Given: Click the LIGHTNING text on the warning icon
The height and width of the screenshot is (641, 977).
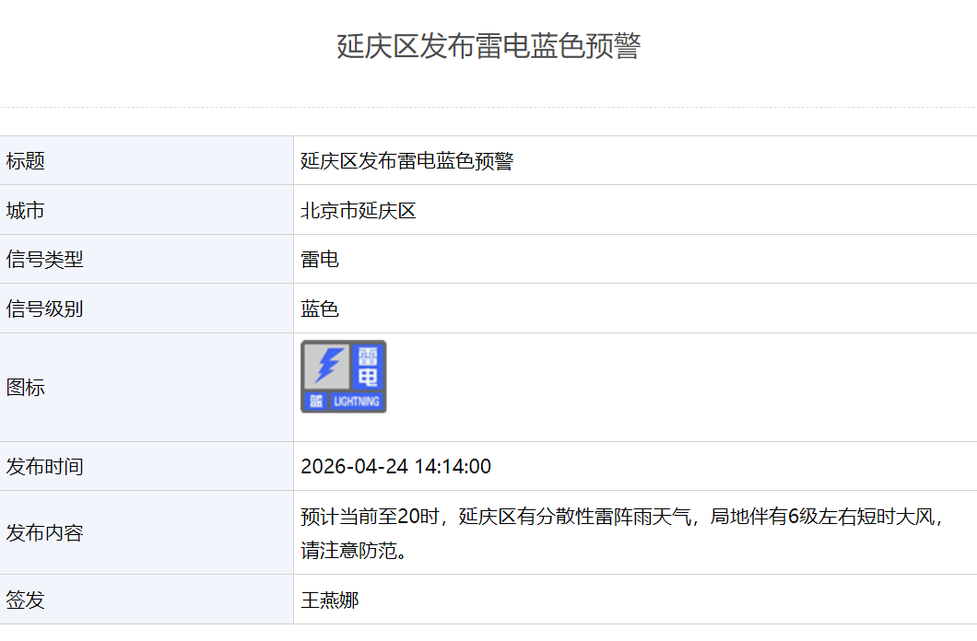Looking at the screenshot, I should click(357, 402).
